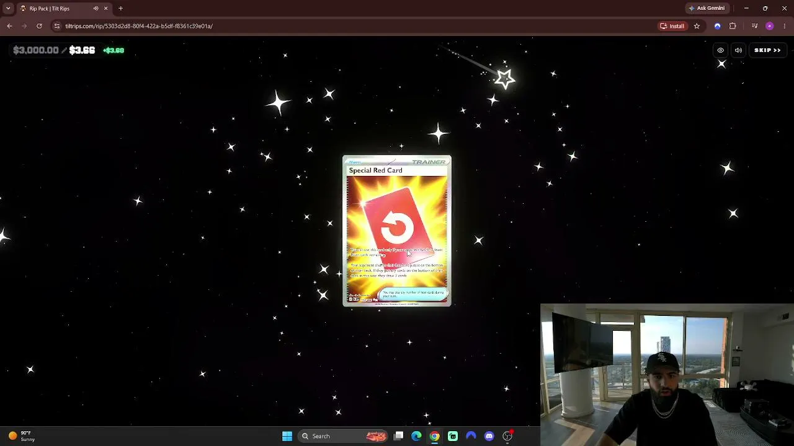Close the Rip Pack tab
The image size is (794, 446).
pyautogui.click(x=105, y=8)
